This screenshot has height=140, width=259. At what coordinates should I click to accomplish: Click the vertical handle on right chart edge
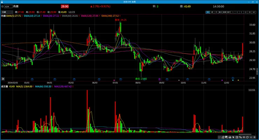click(257, 72)
